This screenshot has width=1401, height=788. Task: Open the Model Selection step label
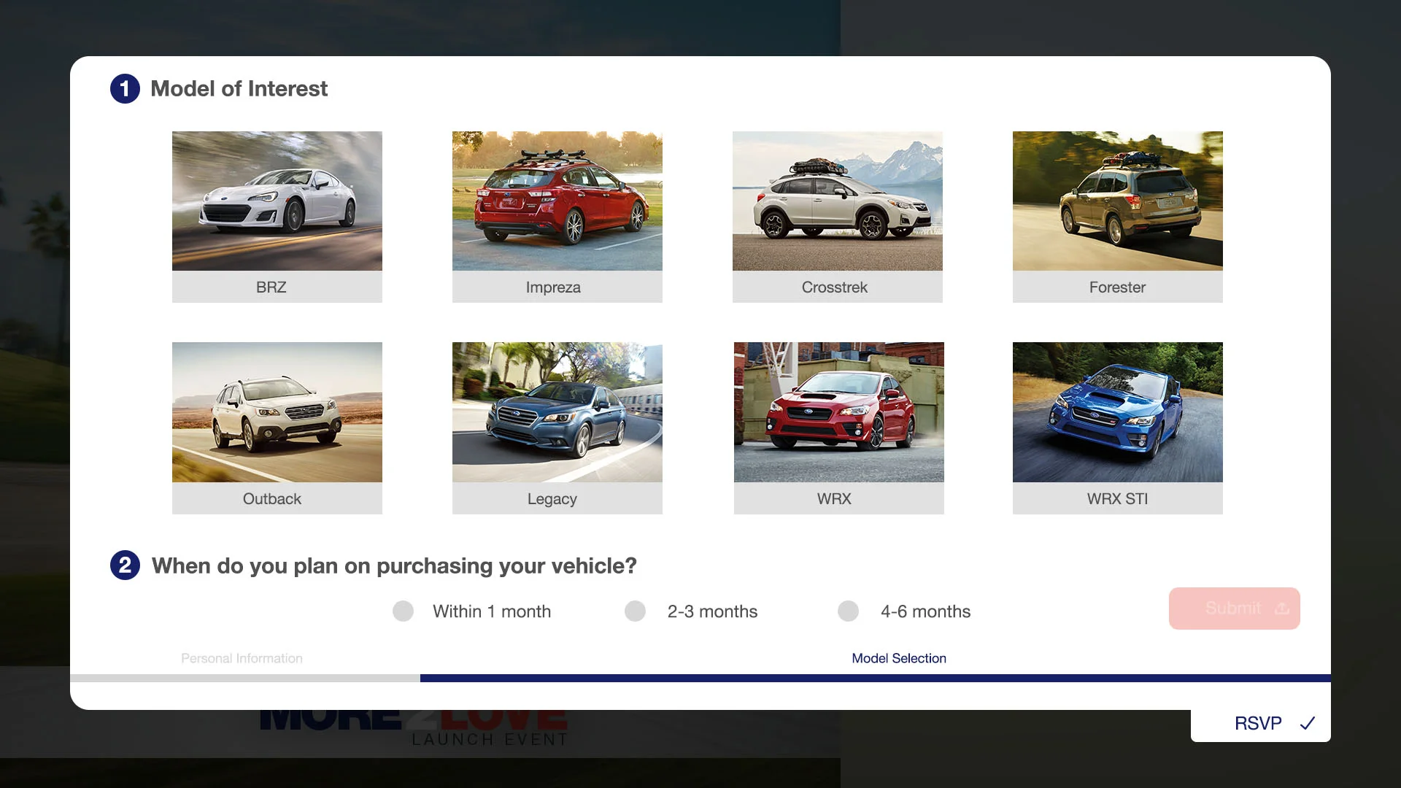898,658
